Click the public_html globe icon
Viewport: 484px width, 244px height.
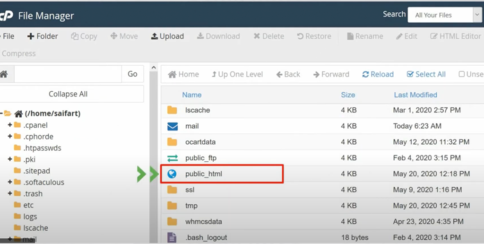(172, 174)
